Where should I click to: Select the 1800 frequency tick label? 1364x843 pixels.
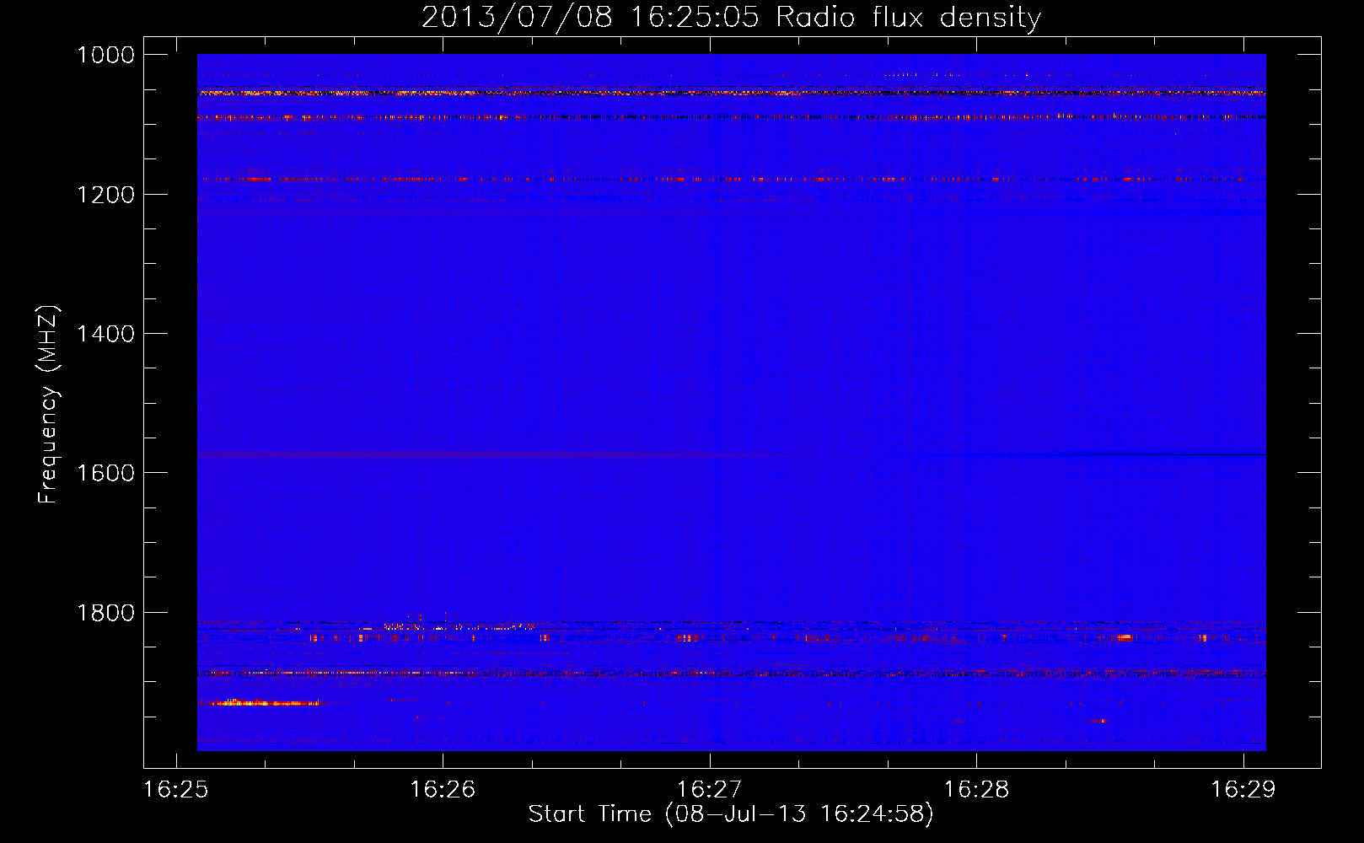[x=105, y=613]
